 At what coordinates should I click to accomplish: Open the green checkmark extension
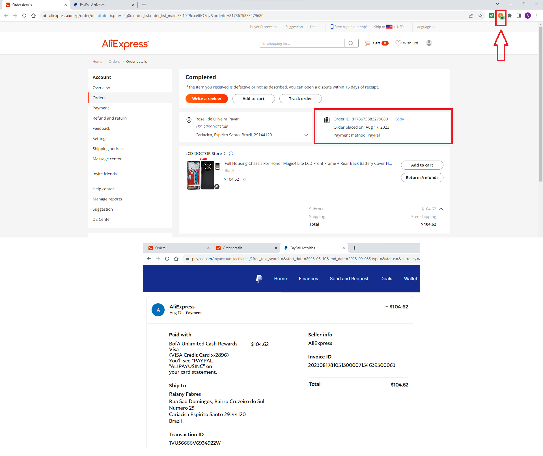point(492,16)
